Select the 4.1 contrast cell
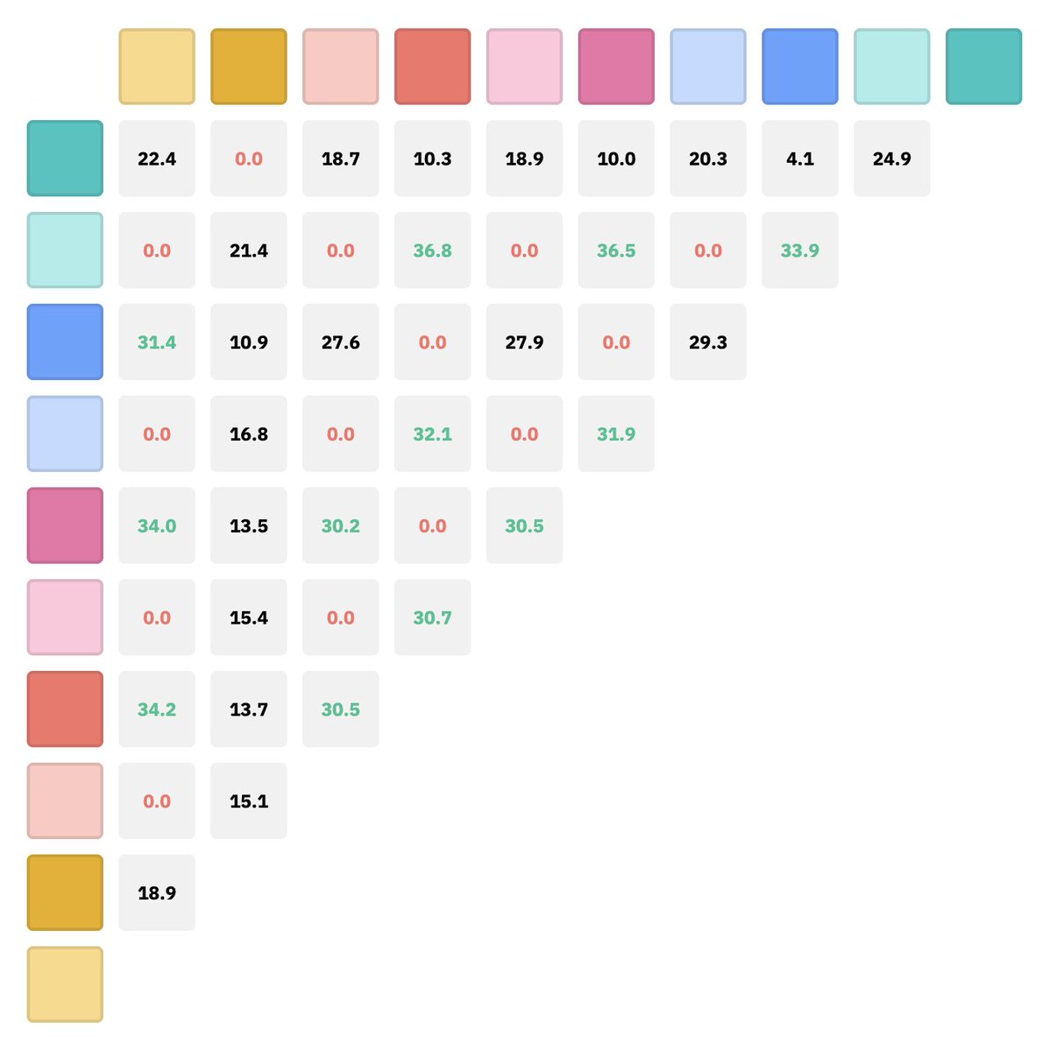Viewport: 1049px width, 1051px height. [x=800, y=159]
